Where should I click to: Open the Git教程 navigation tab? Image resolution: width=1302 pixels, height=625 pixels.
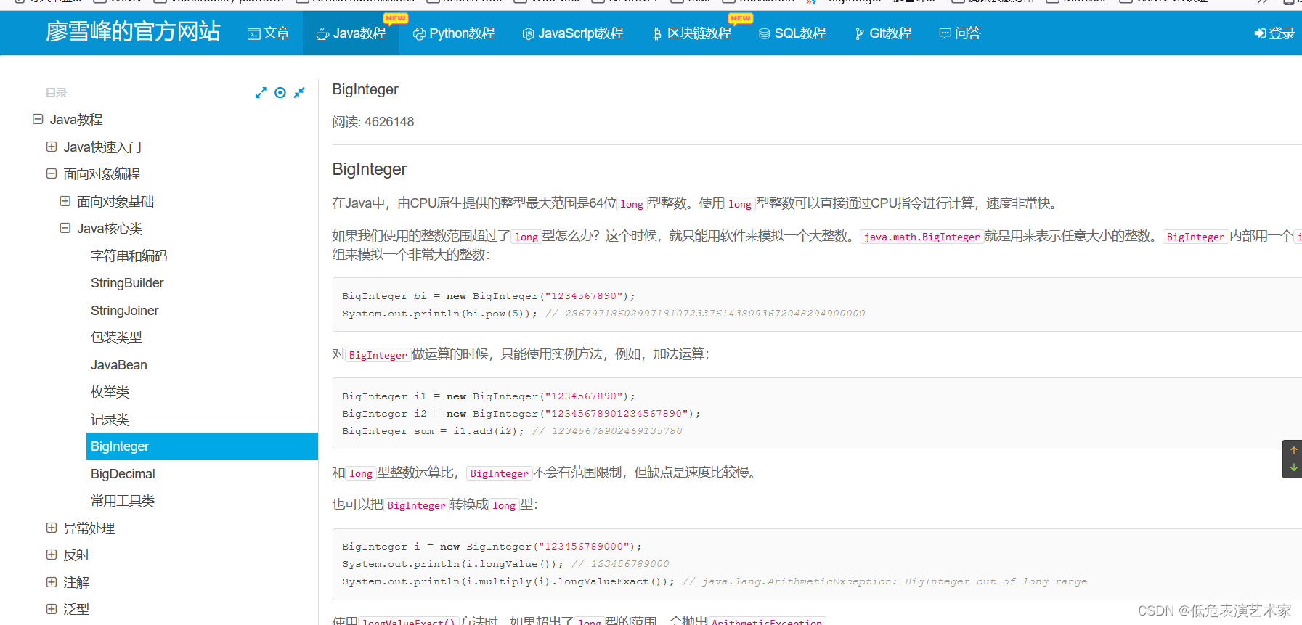(883, 33)
